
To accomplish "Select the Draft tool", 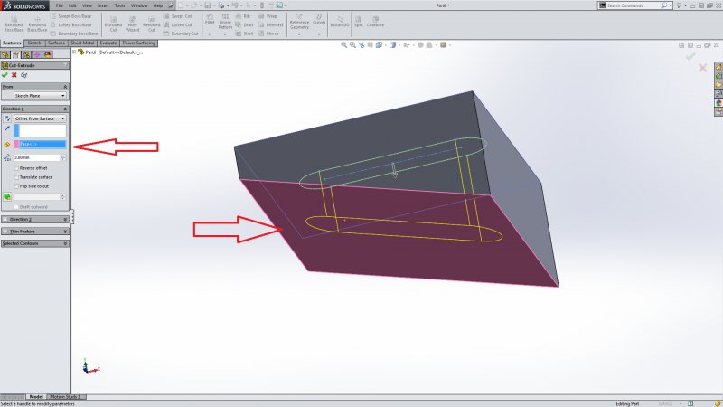I will tap(244, 25).
